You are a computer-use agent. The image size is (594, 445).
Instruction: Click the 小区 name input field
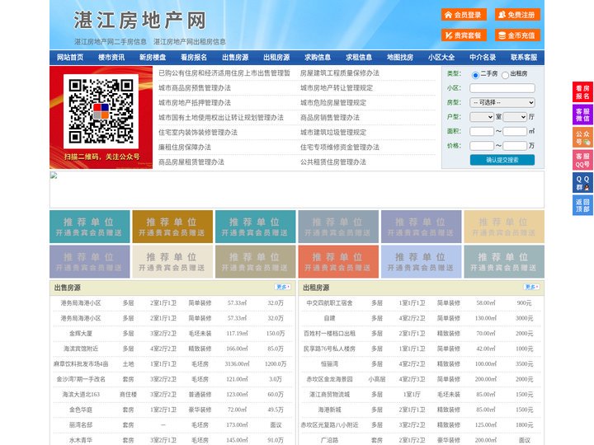502,88
